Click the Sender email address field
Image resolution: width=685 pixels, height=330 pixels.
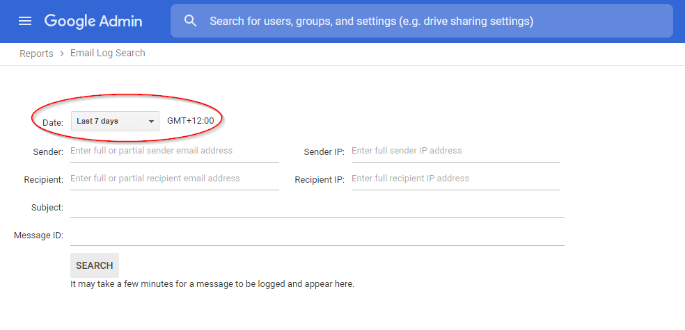tap(174, 151)
